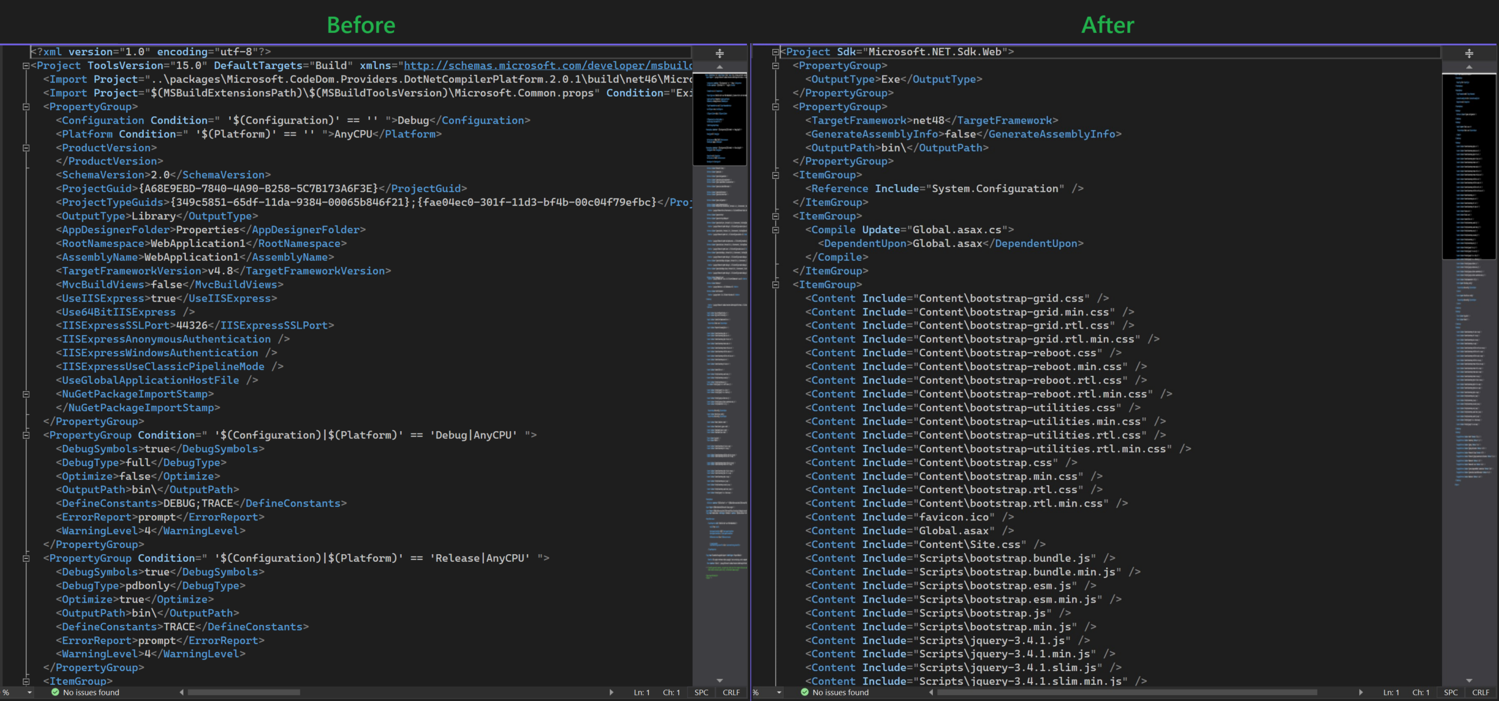Click 'IISExpressSSLPort 44326' line

tap(195, 326)
